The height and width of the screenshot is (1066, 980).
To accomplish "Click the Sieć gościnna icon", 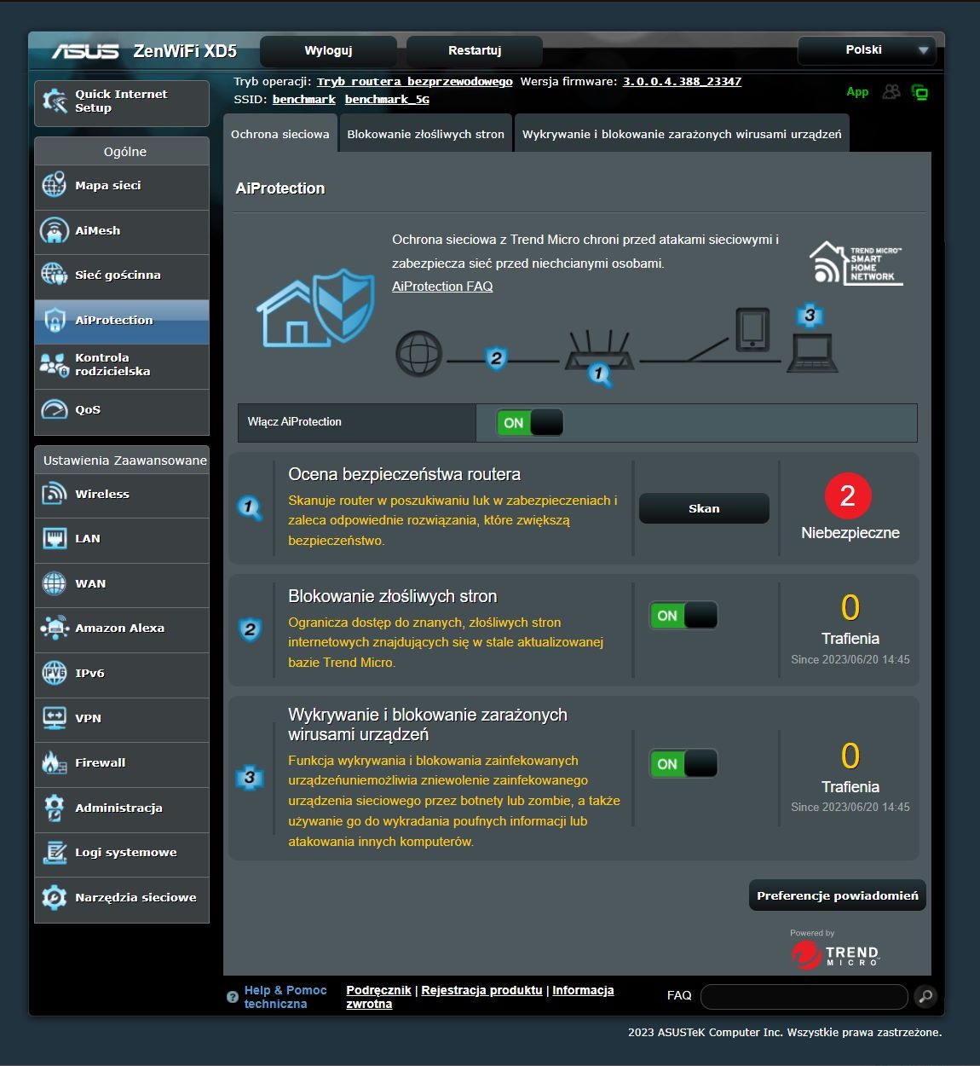I will click(55, 275).
